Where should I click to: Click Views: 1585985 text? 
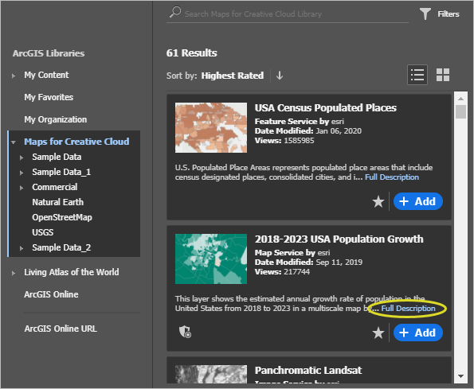coord(284,140)
